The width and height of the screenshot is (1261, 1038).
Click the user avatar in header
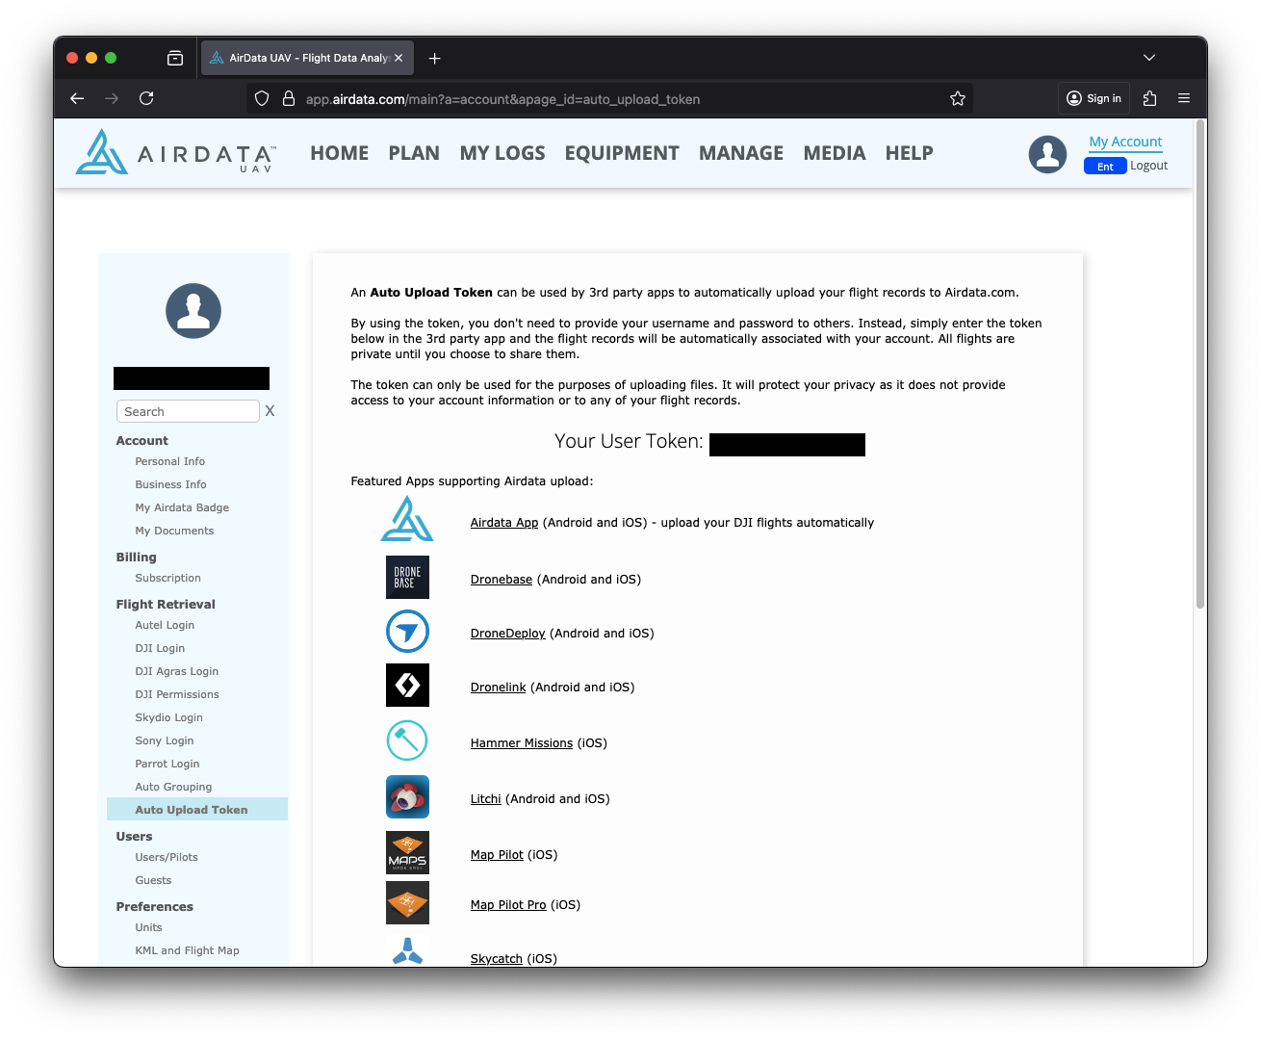[1047, 154]
